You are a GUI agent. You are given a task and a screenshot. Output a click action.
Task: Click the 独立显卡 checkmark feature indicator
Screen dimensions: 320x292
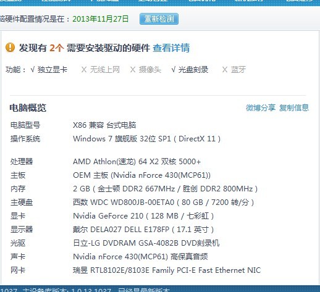[x=49, y=70]
